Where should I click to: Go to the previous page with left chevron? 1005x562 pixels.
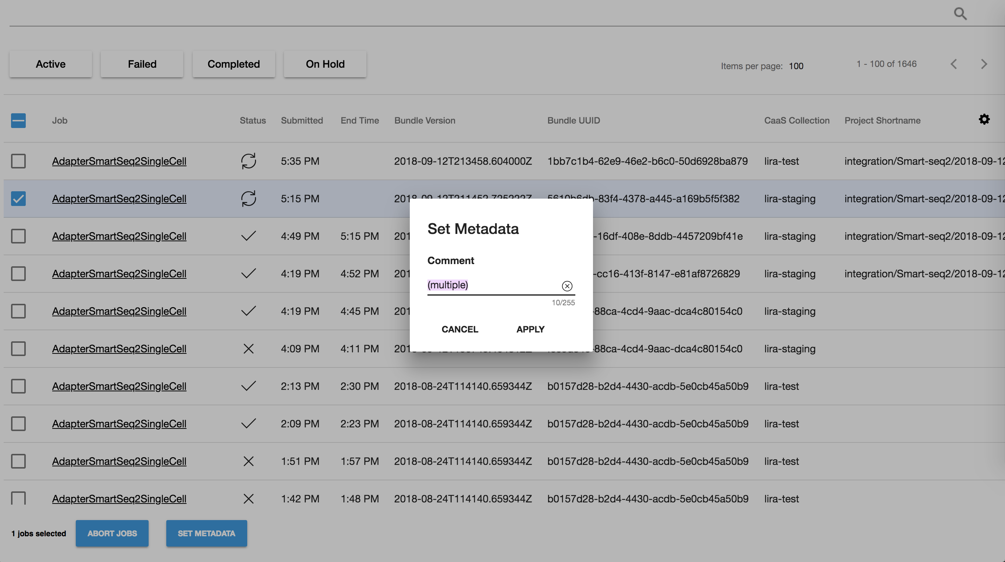[x=953, y=64]
